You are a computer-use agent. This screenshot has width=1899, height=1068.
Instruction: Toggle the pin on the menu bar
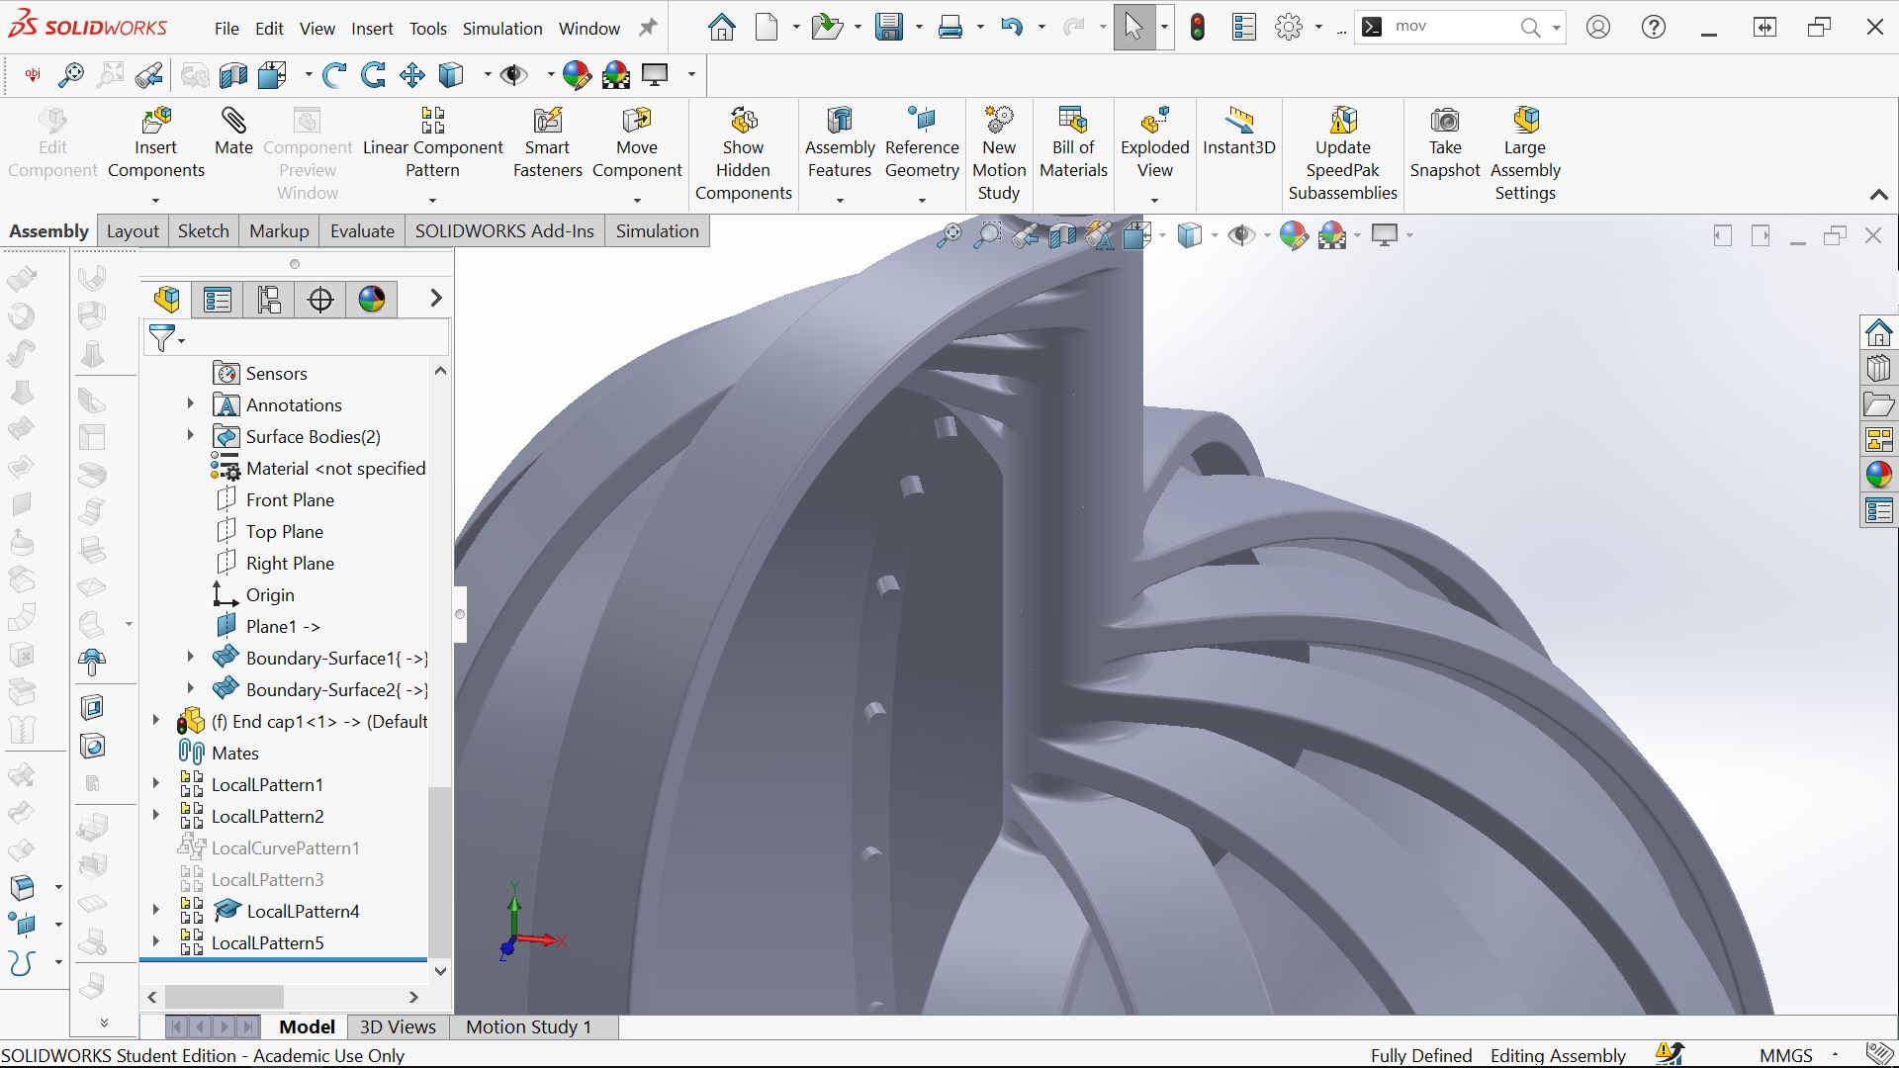pyautogui.click(x=648, y=28)
